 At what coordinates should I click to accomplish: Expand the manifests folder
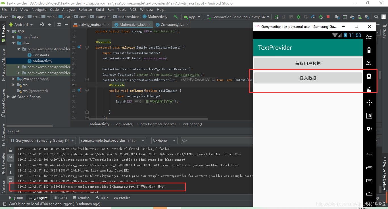pos(14,37)
